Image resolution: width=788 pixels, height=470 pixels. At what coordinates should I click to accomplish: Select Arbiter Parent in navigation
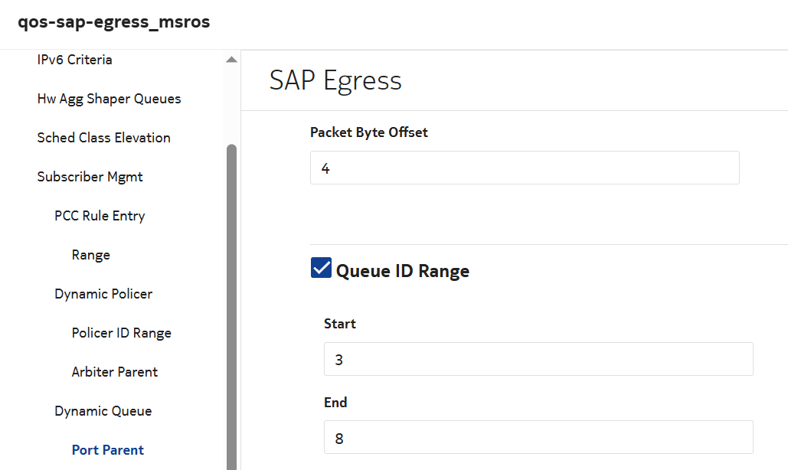tap(115, 372)
